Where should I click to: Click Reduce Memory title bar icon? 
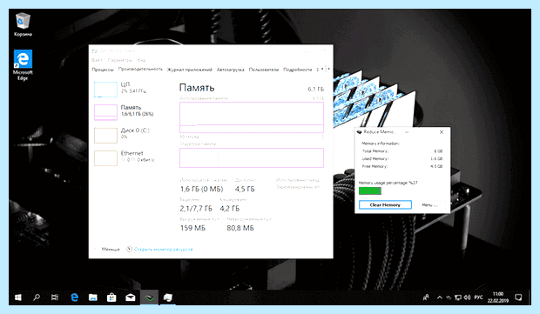tap(359, 132)
